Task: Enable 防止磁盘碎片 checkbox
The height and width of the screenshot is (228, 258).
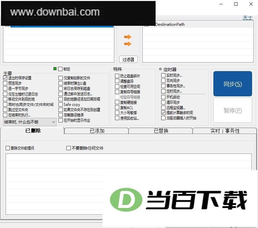Action: coord(117,76)
